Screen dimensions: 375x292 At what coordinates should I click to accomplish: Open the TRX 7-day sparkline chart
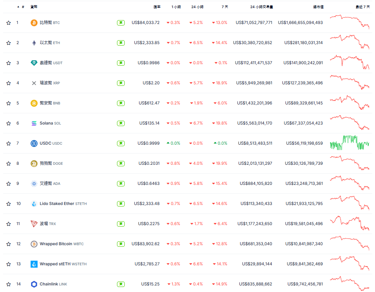[349, 223]
